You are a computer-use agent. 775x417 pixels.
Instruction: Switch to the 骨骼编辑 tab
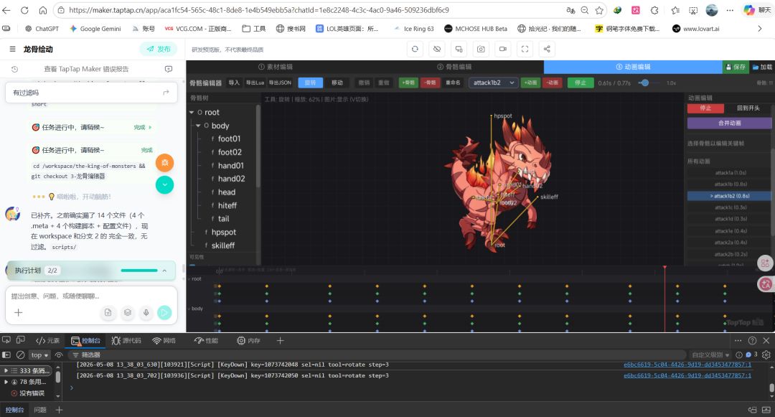point(454,67)
